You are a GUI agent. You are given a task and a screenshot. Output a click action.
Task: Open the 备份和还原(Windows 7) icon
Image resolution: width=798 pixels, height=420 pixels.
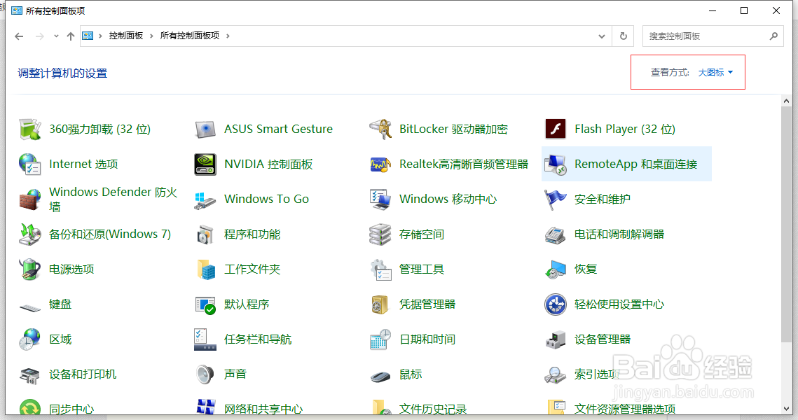[30, 234]
